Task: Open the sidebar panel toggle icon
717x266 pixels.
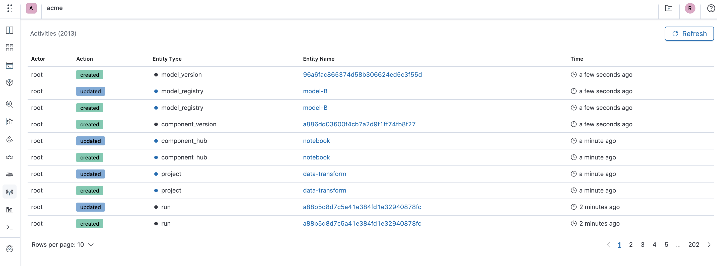Action: (x=10, y=30)
